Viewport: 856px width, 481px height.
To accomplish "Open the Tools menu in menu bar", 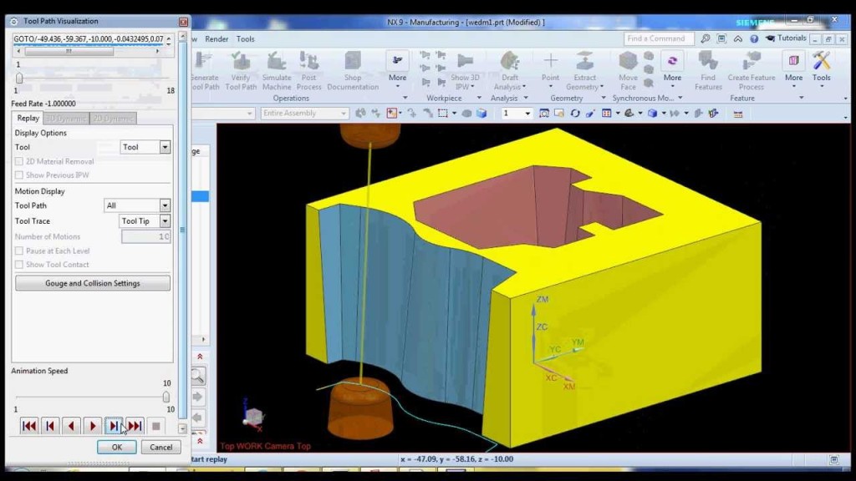I will [x=245, y=39].
